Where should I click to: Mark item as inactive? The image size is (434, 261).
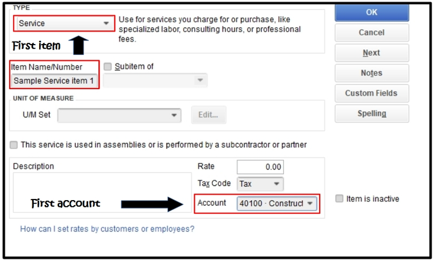340,199
